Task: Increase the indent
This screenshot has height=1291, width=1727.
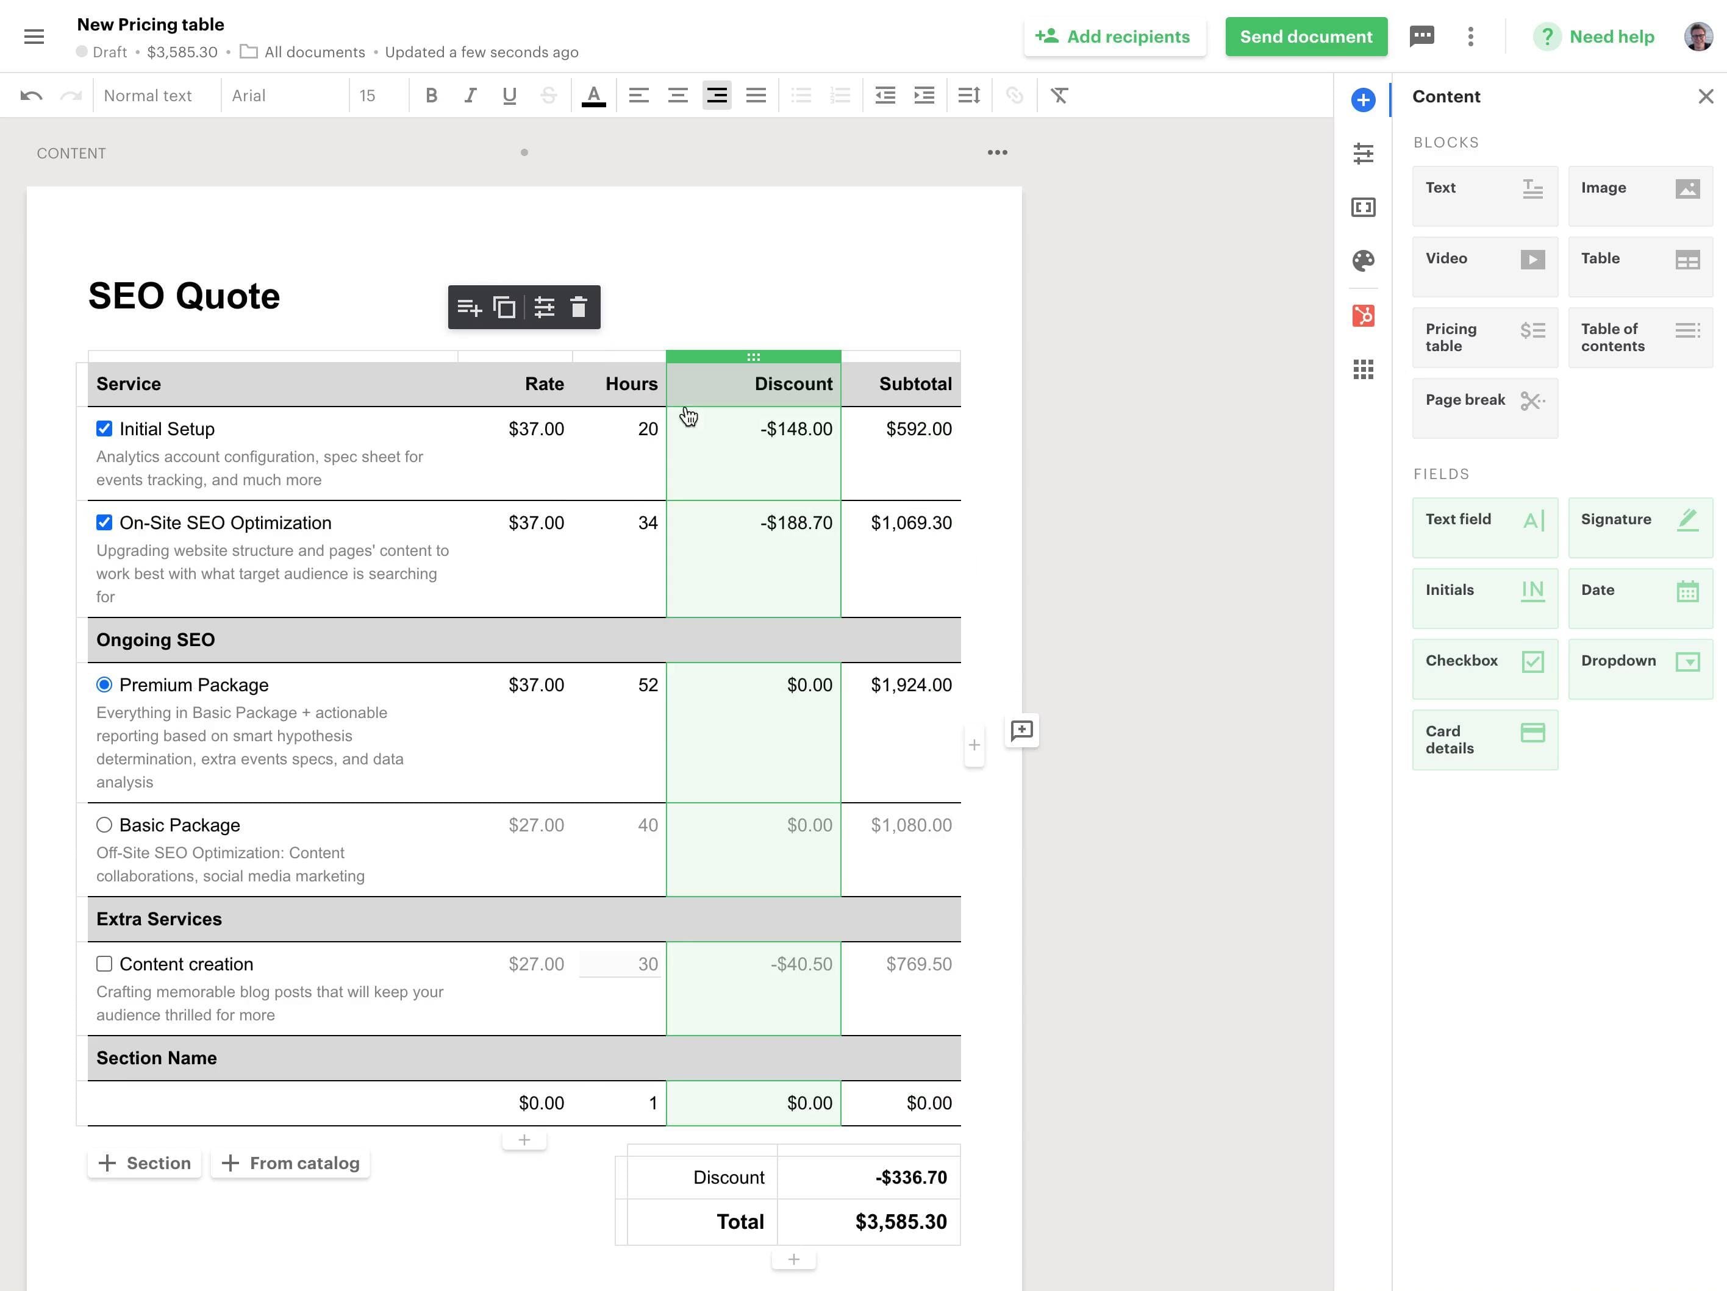Action: pos(924,95)
